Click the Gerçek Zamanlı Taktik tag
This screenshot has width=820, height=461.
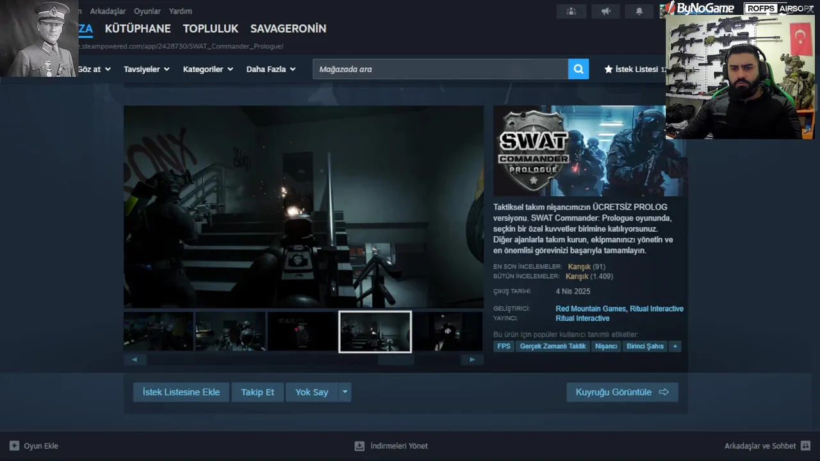coord(553,346)
